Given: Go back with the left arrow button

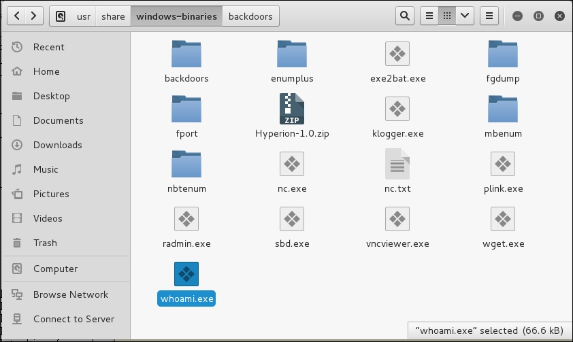Looking at the screenshot, I should [x=16, y=16].
